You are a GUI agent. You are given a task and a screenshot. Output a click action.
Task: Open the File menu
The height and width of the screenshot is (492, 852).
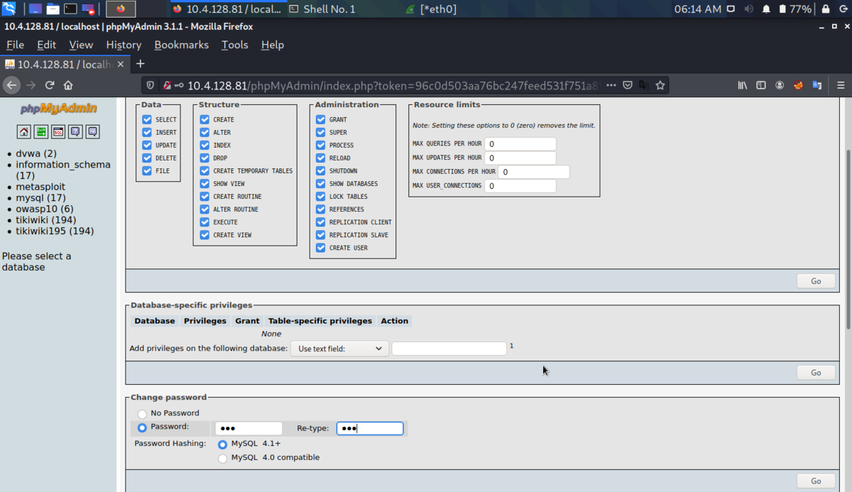pos(15,45)
